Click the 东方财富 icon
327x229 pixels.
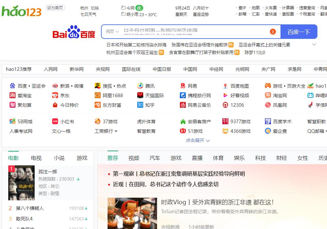coord(98,105)
